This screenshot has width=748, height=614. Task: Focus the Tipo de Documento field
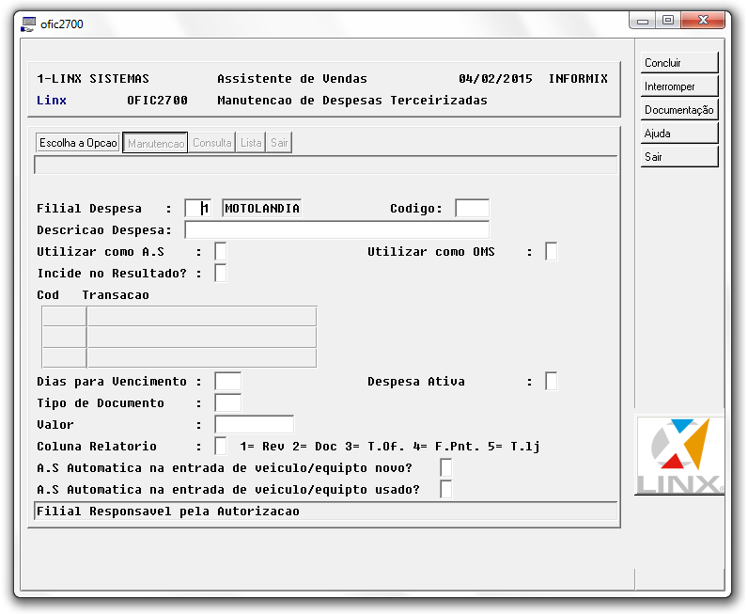(x=227, y=403)
